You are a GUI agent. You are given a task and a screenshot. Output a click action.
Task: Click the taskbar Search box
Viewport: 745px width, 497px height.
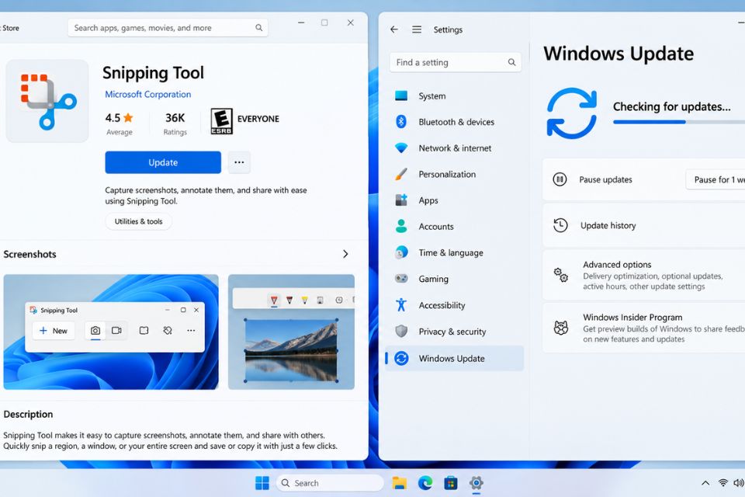[330, 483]
